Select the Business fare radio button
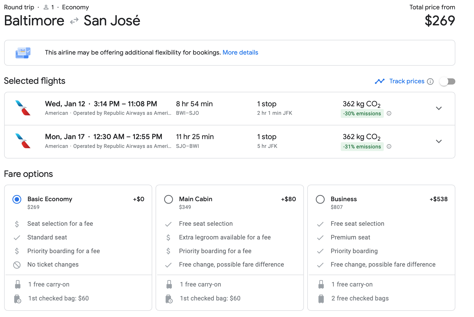The width and height of the screenshot is (474, 317). [x=320, y=199]
